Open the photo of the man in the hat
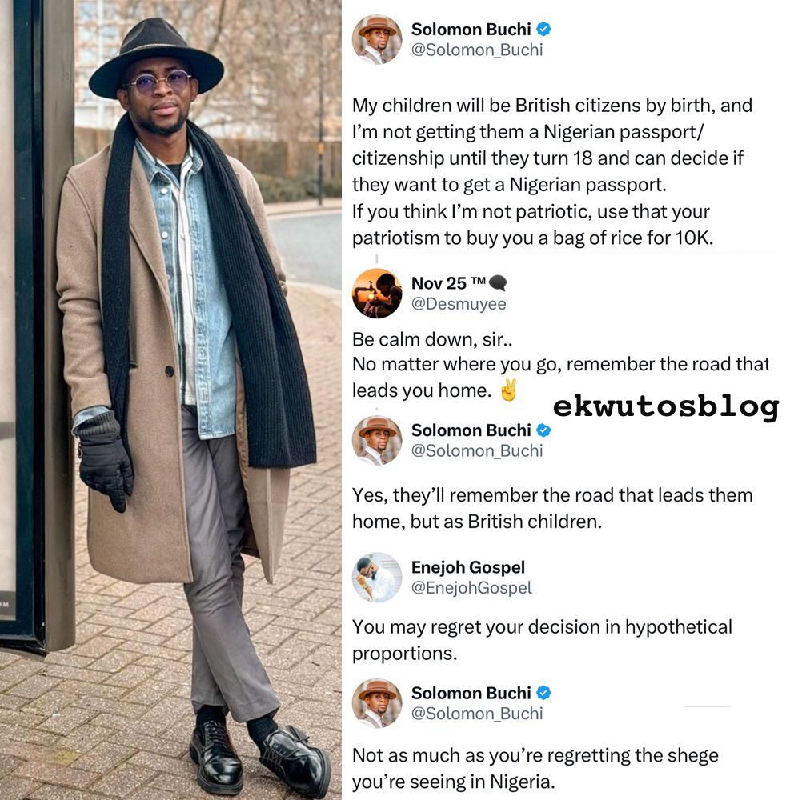802x800 pixels. click(170, 400)
